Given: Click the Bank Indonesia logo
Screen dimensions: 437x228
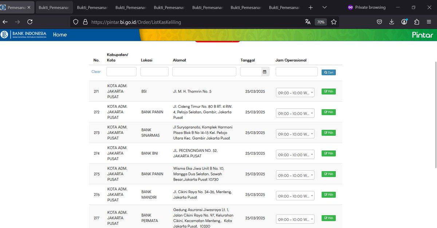Looking at the screenshot, I should (24, 35).
